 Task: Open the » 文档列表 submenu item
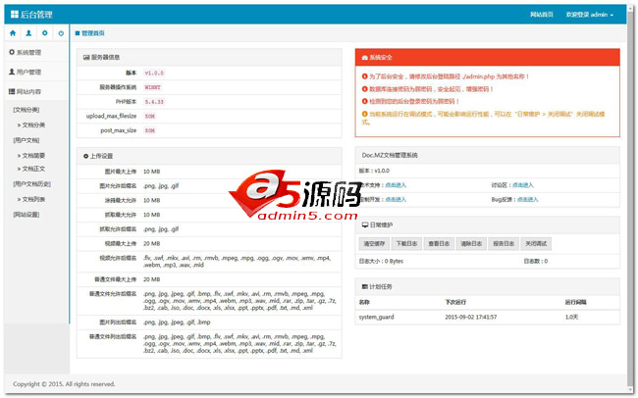31,199
